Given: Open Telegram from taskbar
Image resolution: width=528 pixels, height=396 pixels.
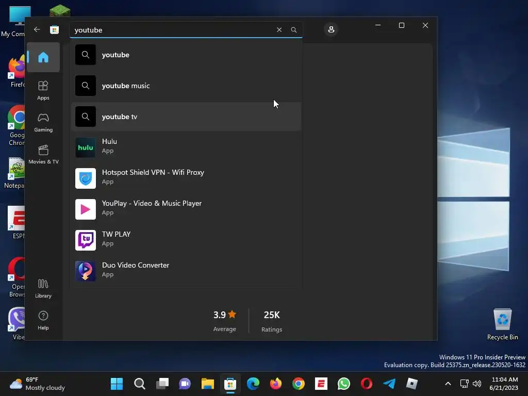Looking at the screenshot, I should 389,384.
